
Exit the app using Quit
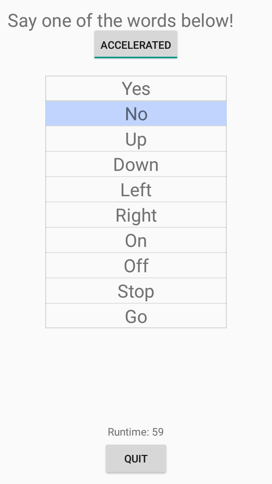136,459
